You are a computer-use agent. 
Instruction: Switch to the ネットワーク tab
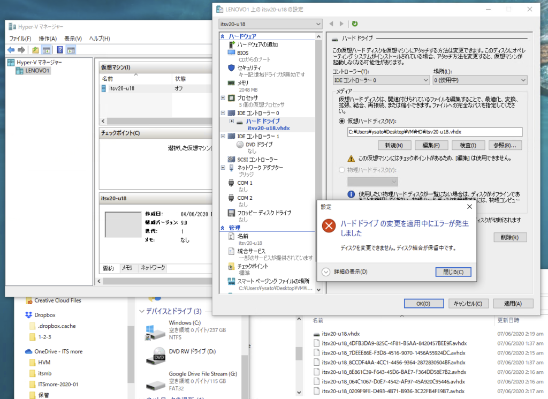153,268
